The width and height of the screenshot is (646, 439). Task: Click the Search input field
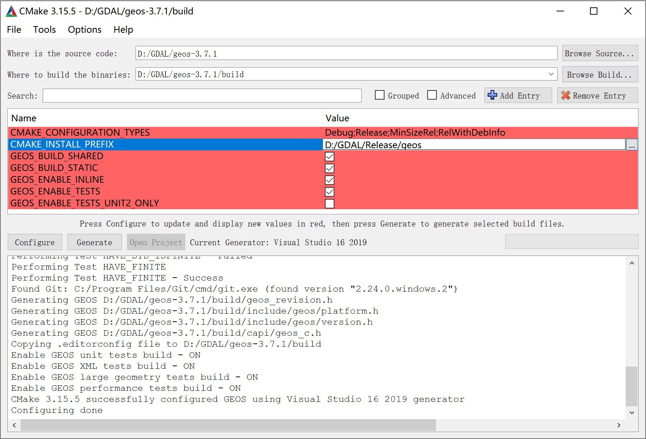click(x=202, y=96)
